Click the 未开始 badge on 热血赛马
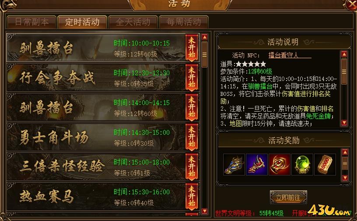The width and height of the screenshot is (357, 221). click(192, 196)
